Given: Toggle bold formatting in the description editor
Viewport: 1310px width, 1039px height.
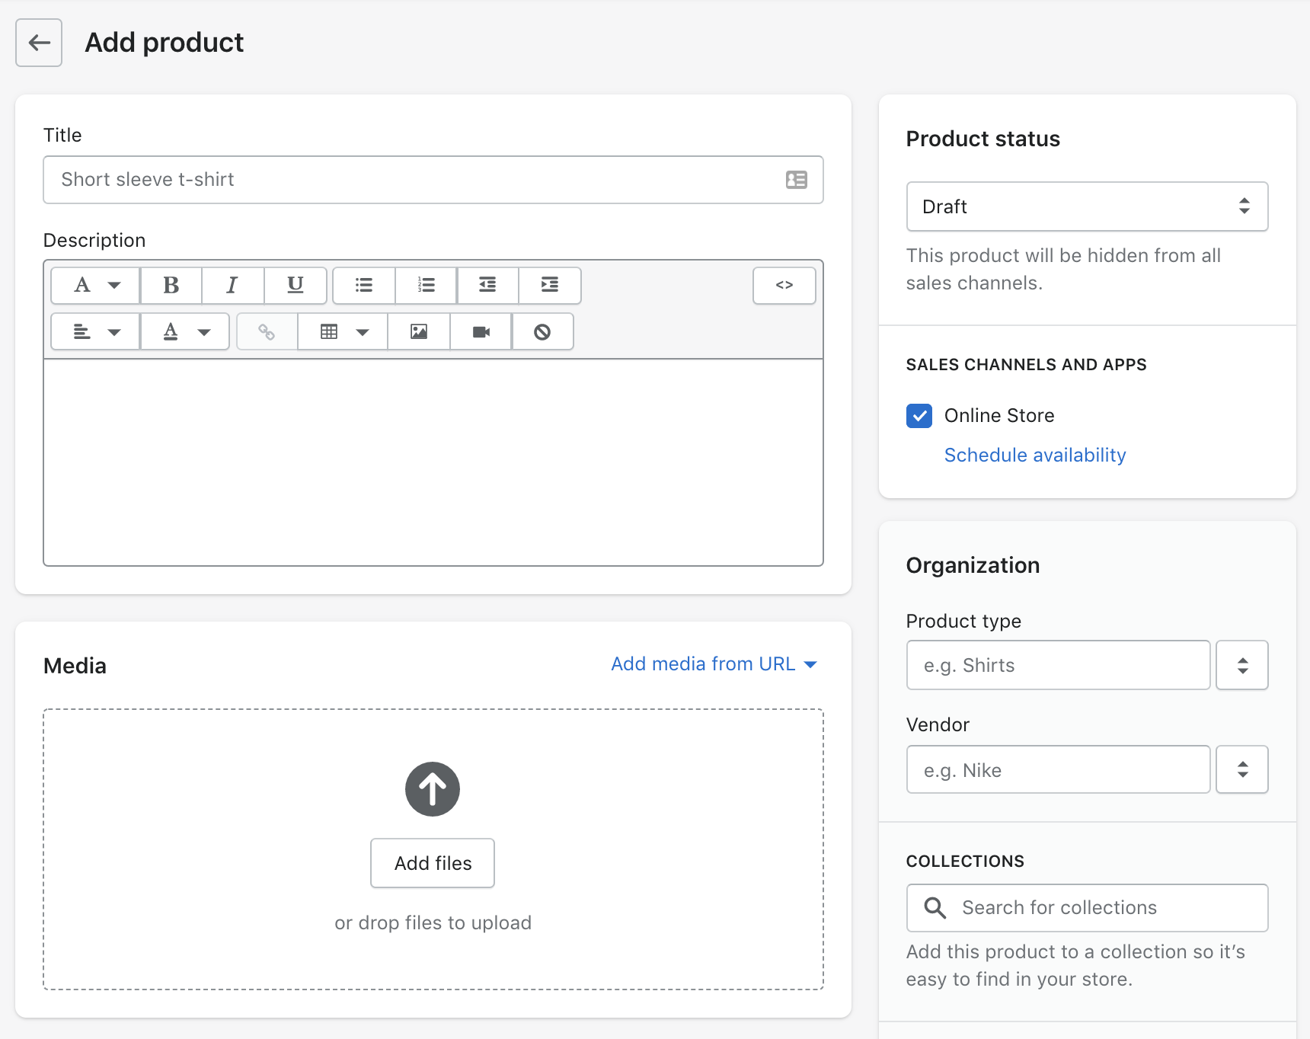Looking at the screenshot, I should point(171,286).
